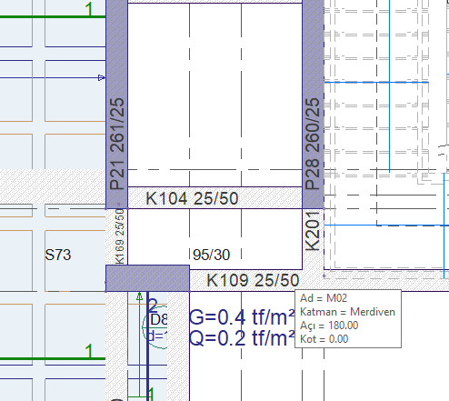Click the green upward arrow marker
Viewport: 449px width, 401px height.
click(x=139, y=296)
